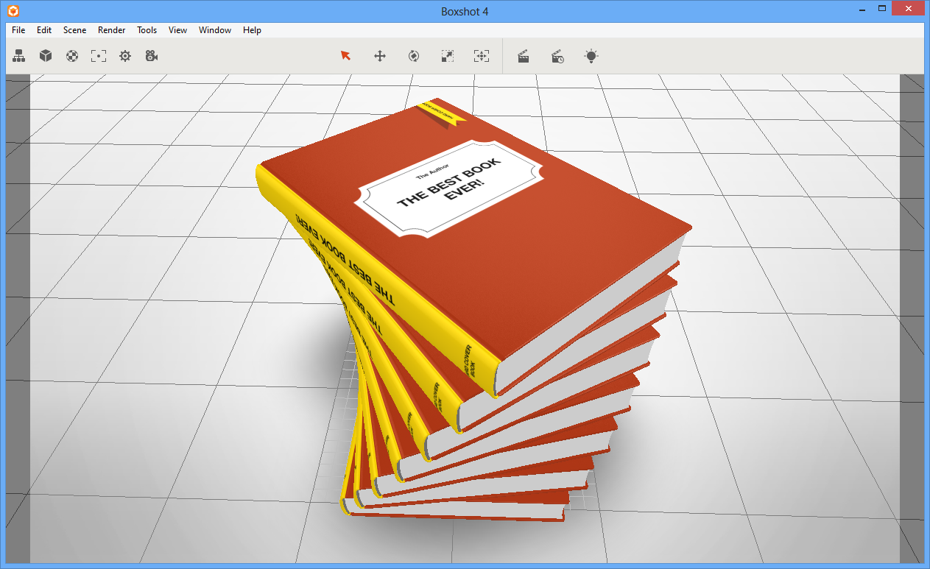Select the red arrow selection tool

click(x=345, y=56)
